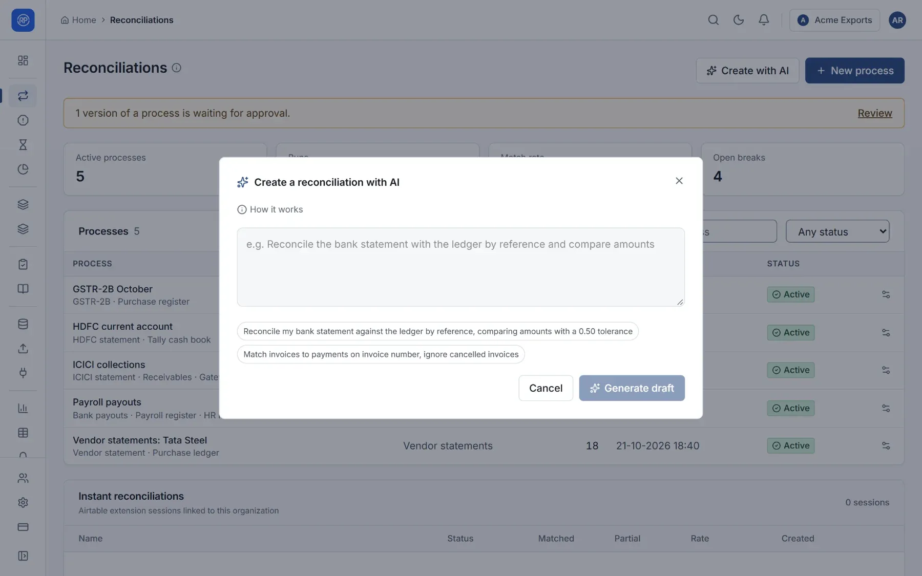Click the app logo in top-left corner
This screenshot has height=576, width=922.
click(23, 20)
